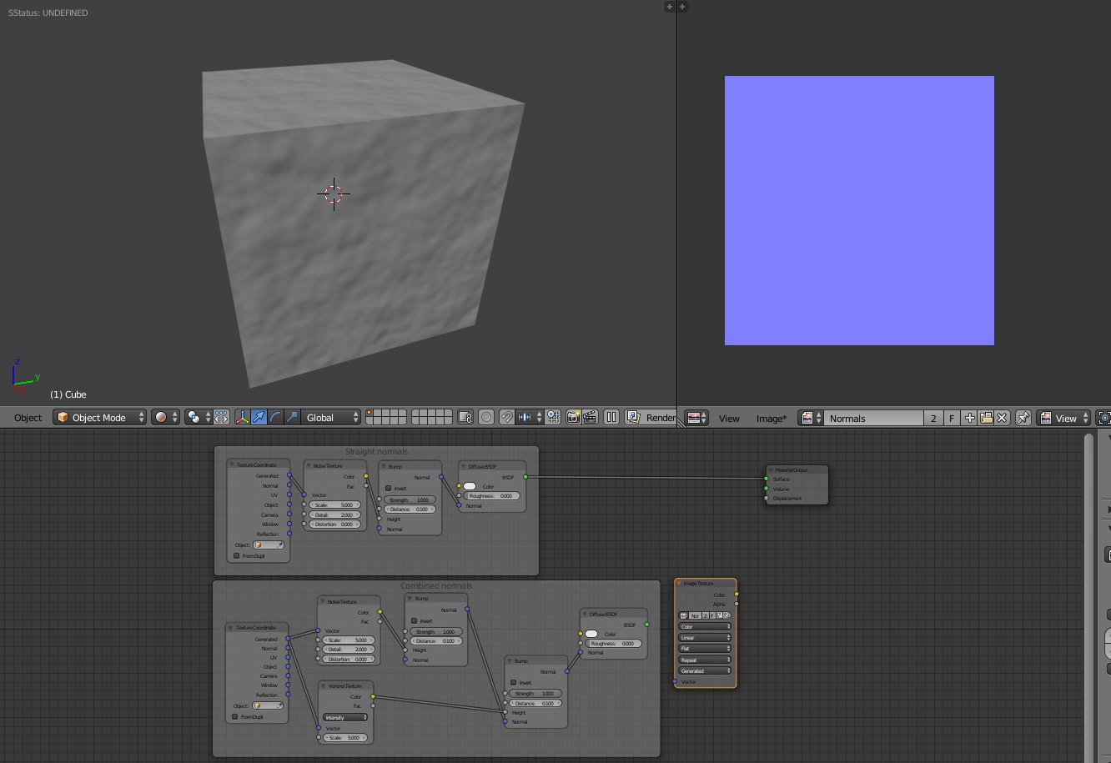This screenshot has height=763, width=1111.
Task: Open the viewport shading selector sphere icon
Action: (x=164, y=418)
